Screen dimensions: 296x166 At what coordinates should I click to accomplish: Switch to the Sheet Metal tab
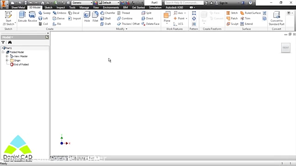coord(18,7)
